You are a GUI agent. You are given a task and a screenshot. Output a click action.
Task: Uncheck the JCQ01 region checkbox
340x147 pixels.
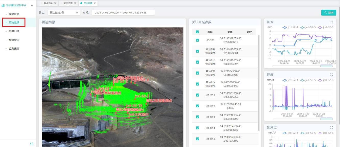click(x=197, y=40)
